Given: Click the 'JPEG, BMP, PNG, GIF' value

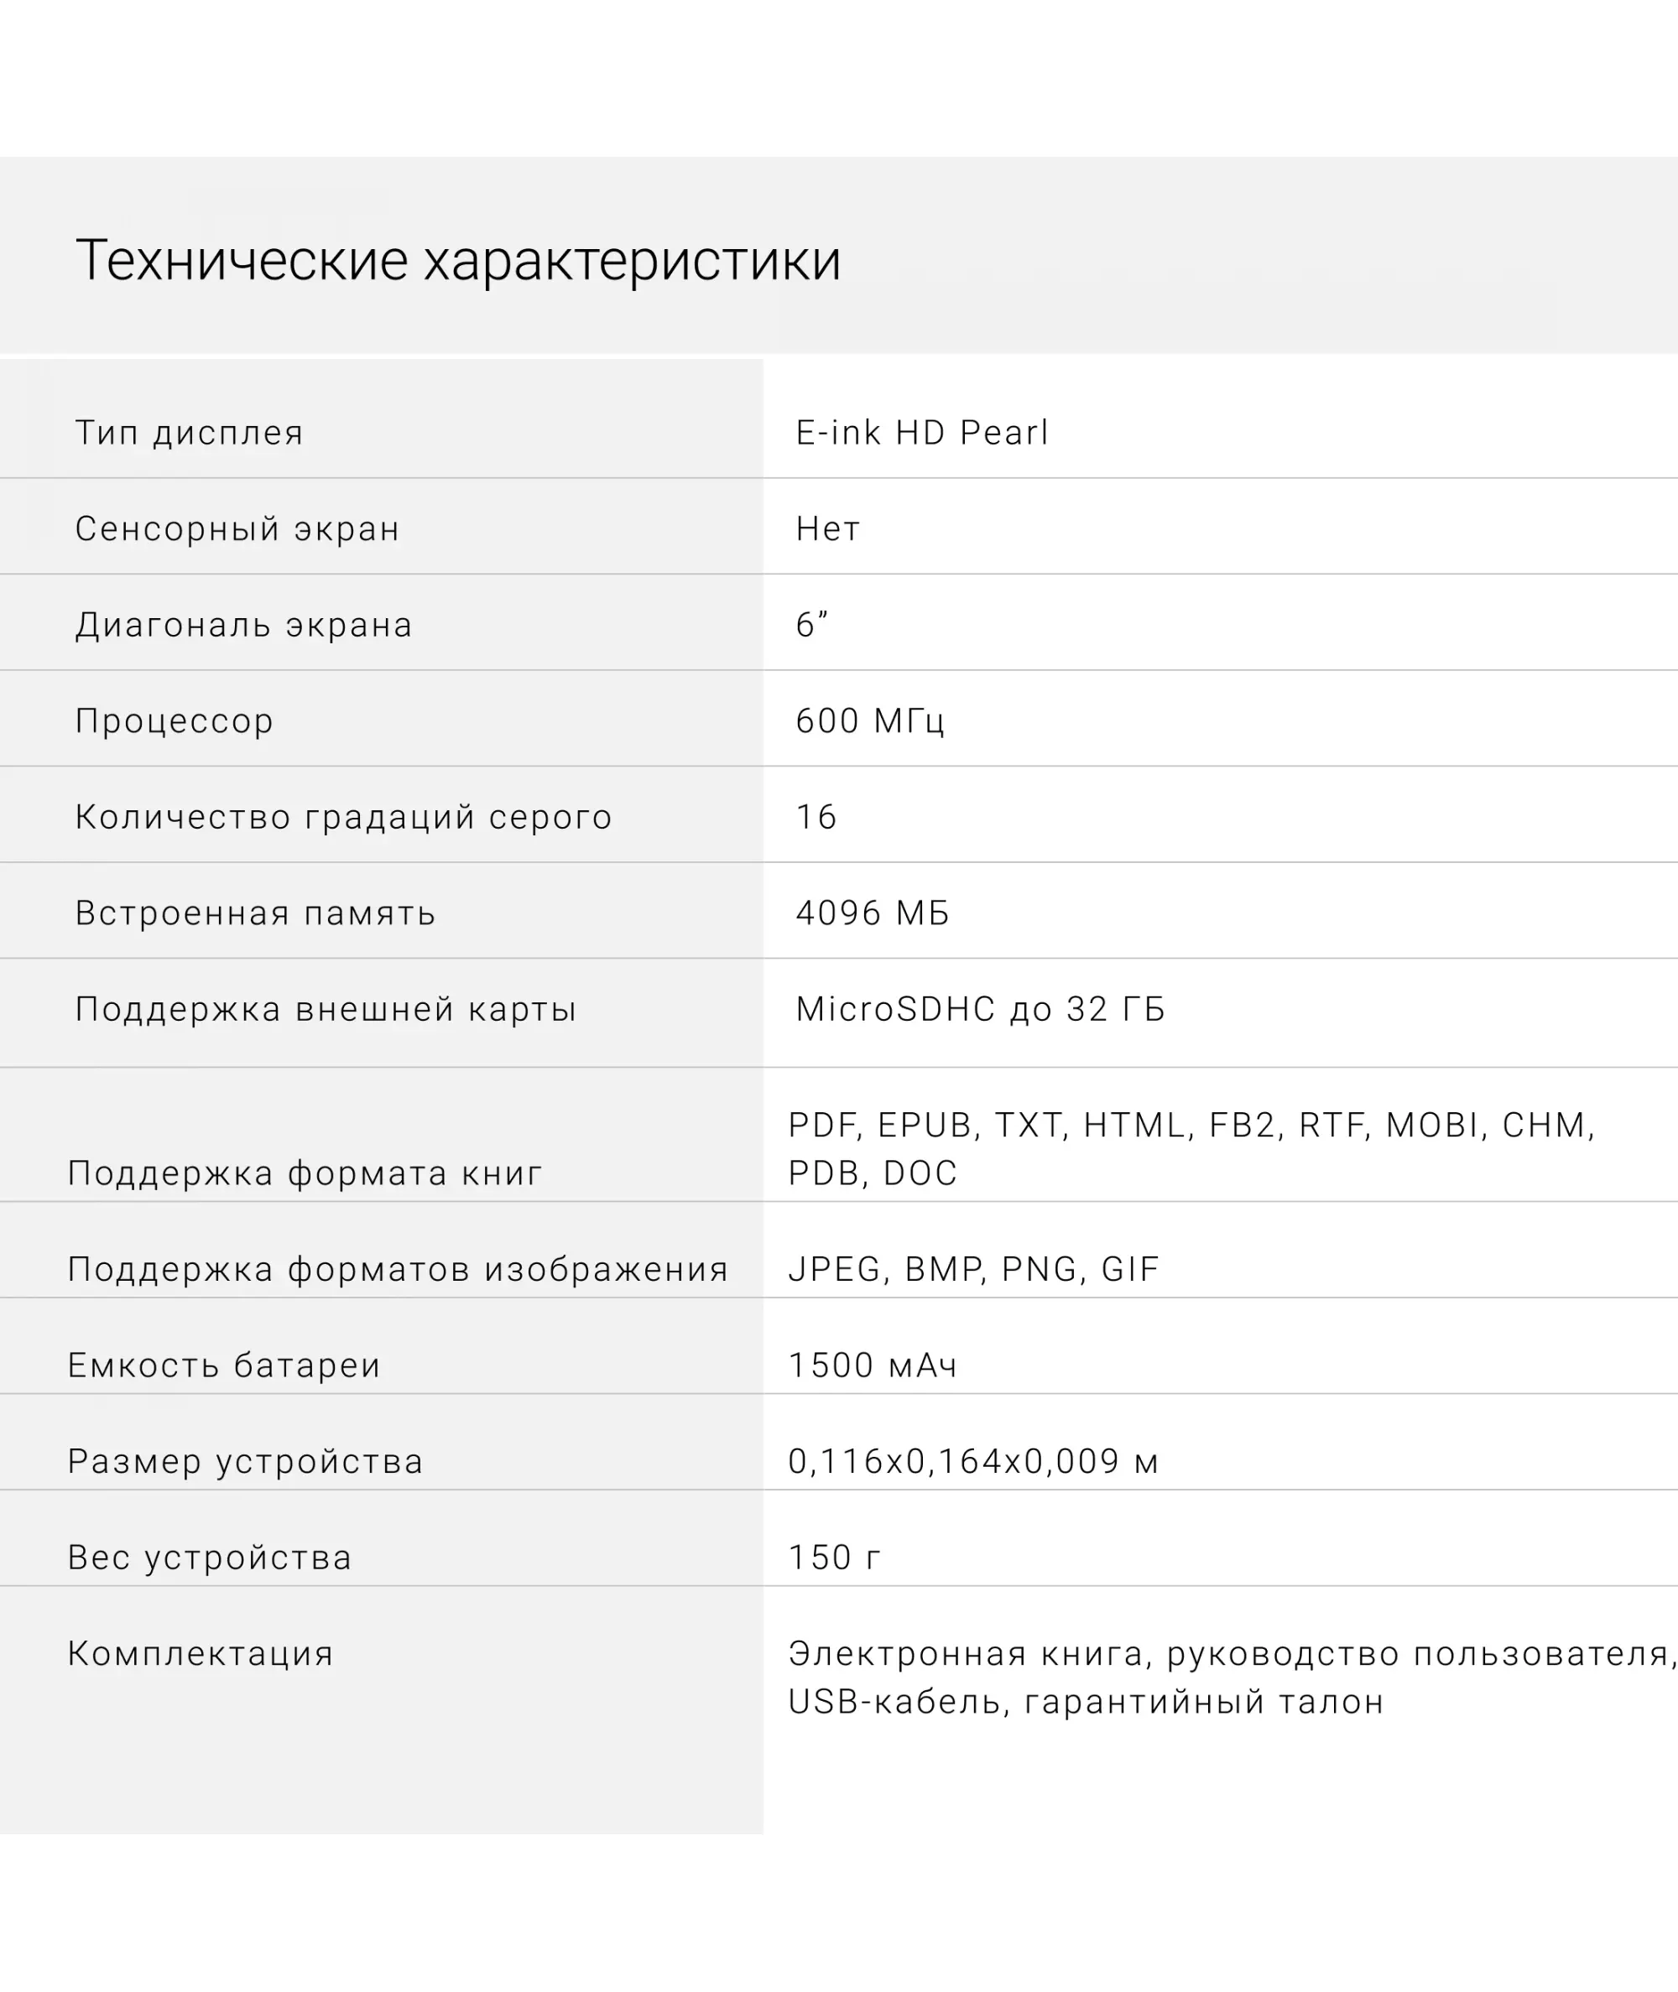Looking at the screenshot, I should (x=973, y=1269).
